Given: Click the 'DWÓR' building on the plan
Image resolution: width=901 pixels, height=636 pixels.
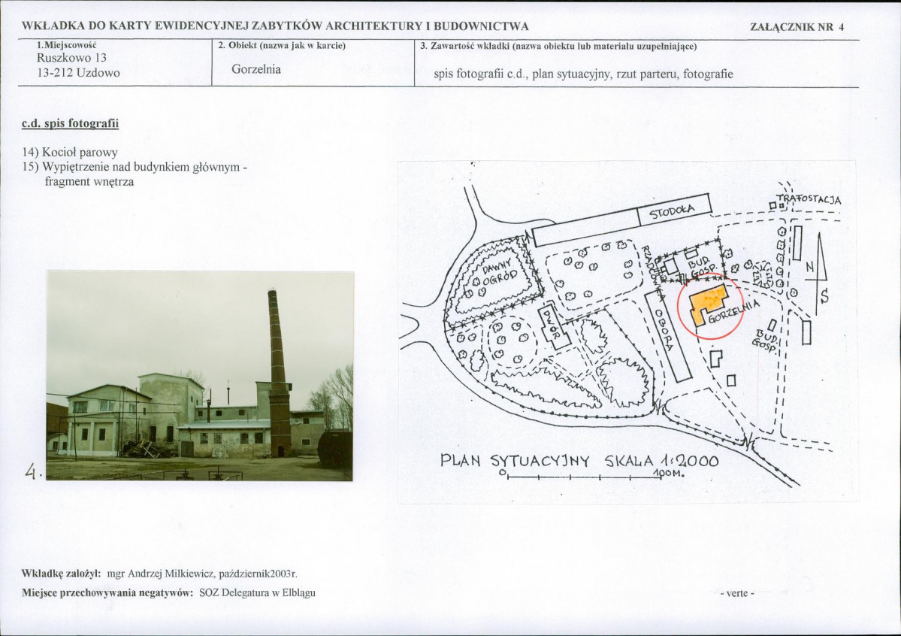Looking at the screenshot, I should [554, 326].
